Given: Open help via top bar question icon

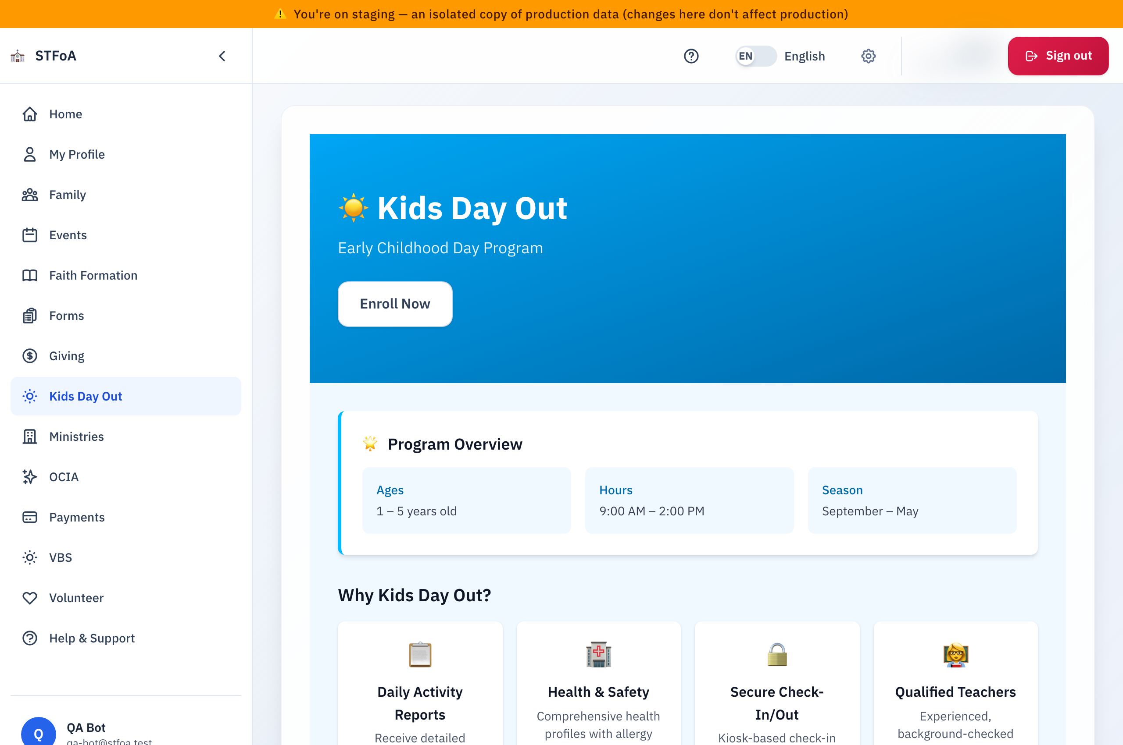Looking at the screenshot, I should pos(691,56).
